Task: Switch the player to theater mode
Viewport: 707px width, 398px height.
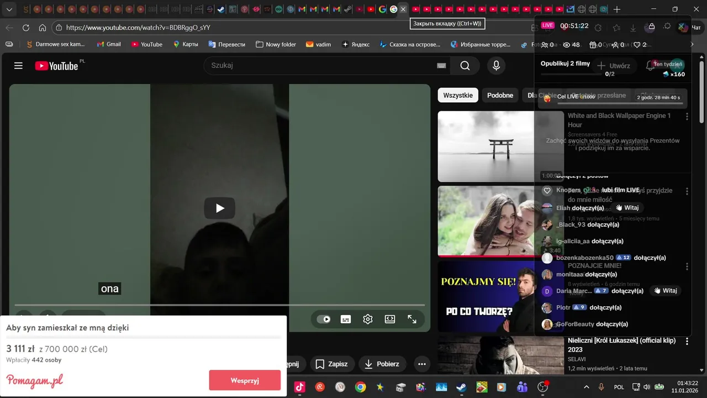Action: tap(390, 319)
